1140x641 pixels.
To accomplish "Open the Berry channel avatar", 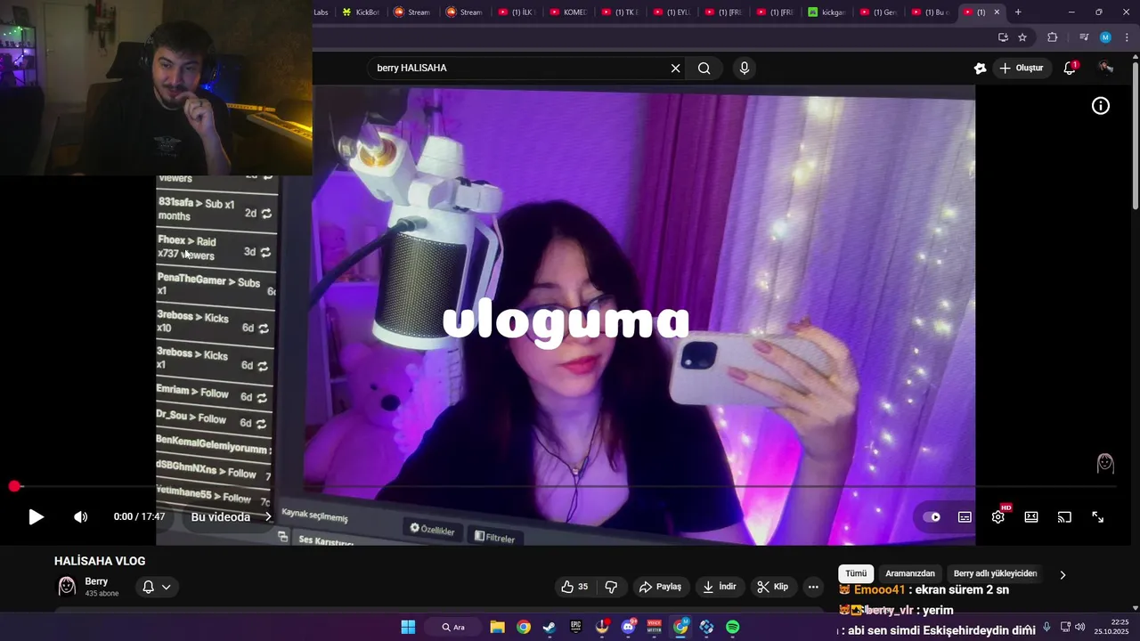I will coord(67,586).
